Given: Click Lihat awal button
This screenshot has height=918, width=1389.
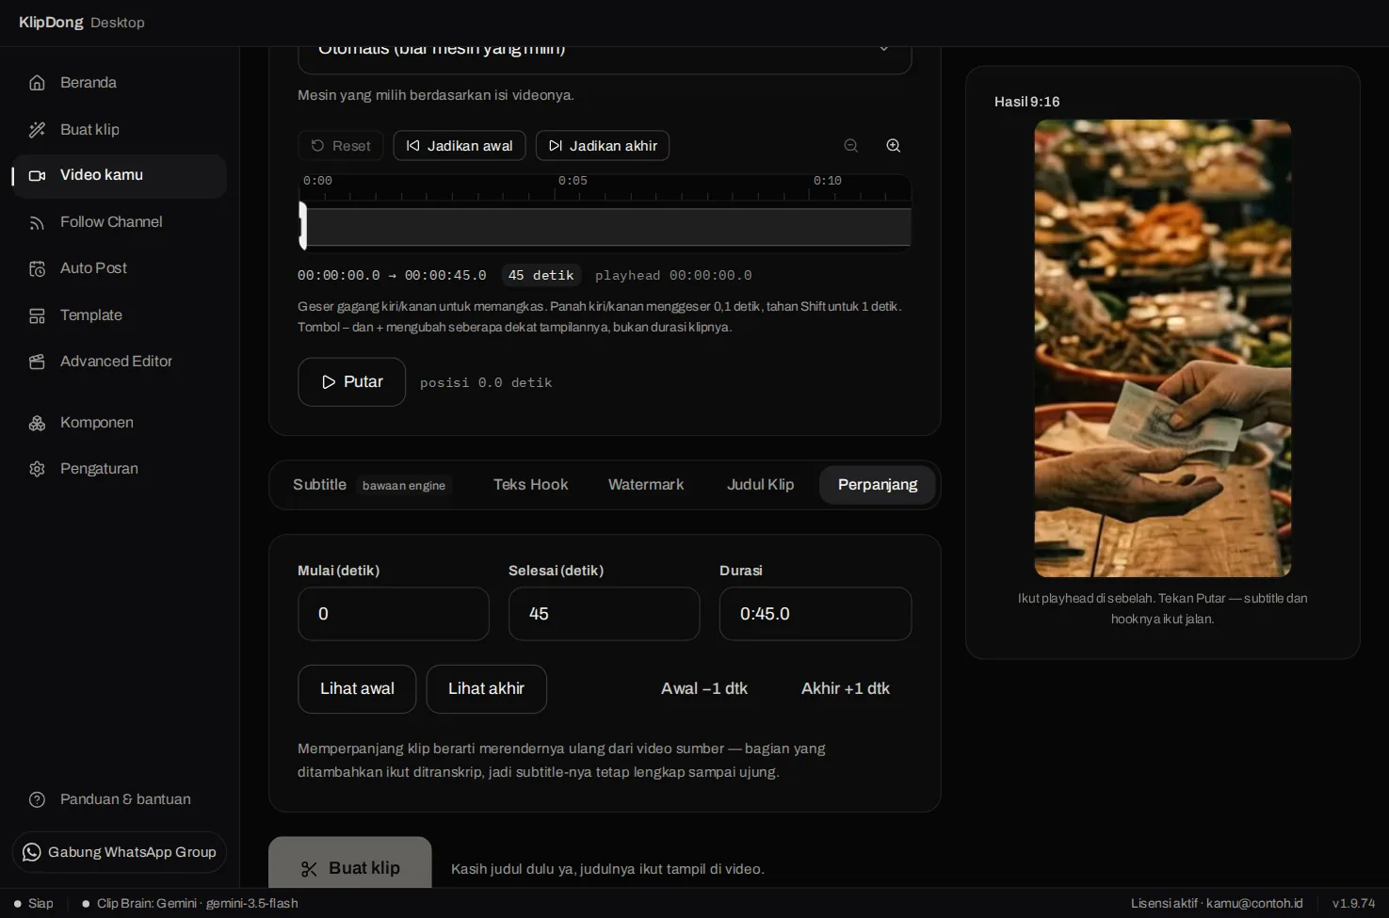Looking at the screenshot, I should (x=357, y=689).
